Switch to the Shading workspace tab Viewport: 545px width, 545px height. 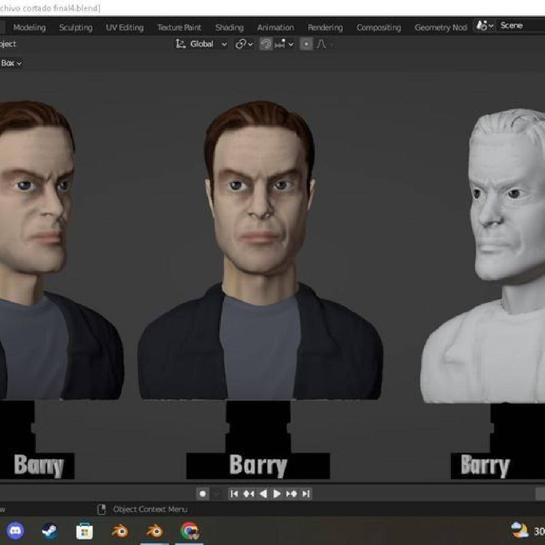pos(229,28)
